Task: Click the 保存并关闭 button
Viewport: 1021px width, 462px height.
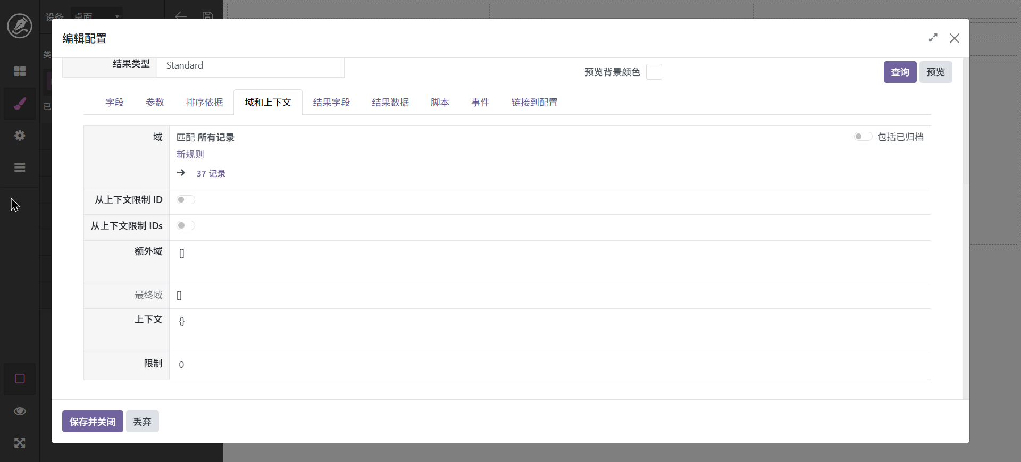Action: click(x=93, y=422)
